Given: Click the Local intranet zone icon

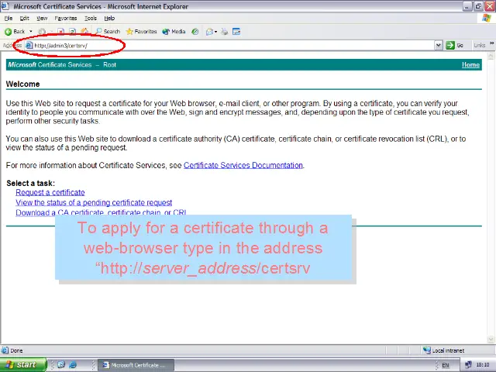Looking at the screenshot, I should point(427,350).
